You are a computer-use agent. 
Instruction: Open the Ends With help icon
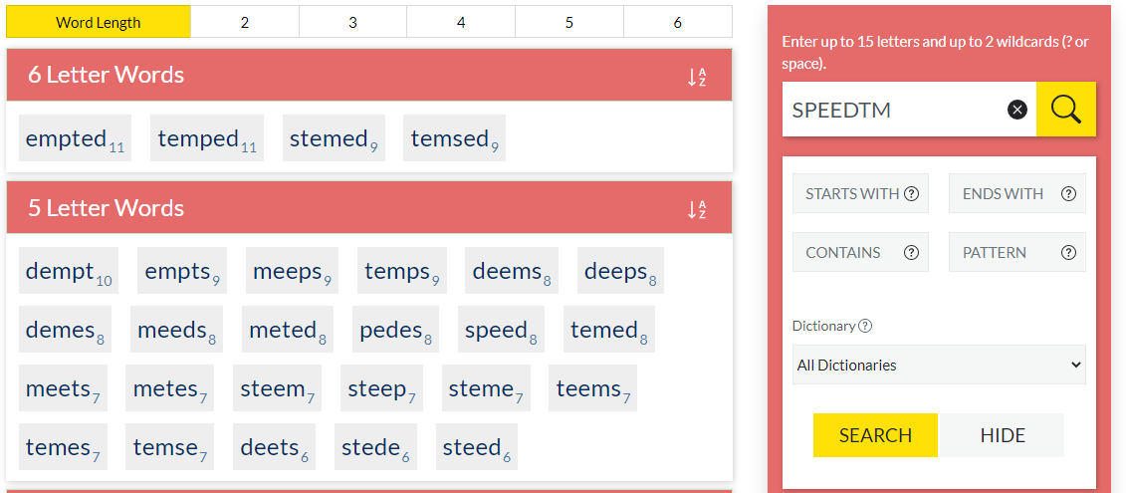coord(1068,194)
